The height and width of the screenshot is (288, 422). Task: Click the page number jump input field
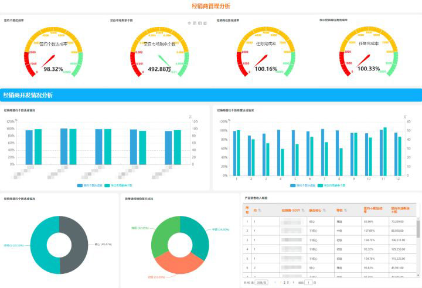308,283
